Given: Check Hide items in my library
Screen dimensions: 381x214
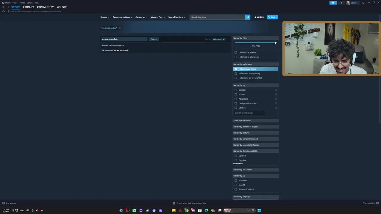Looking at the screenshot, I should (236, 73).
